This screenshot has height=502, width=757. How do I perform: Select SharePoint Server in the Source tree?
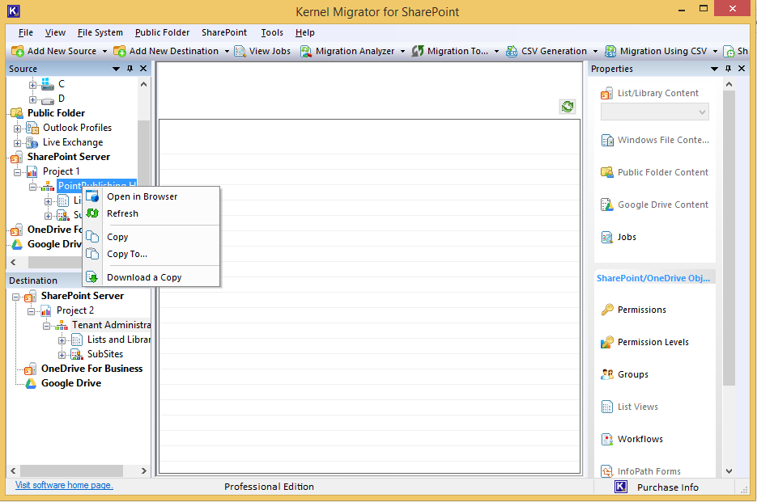click(x=69, y=157)
